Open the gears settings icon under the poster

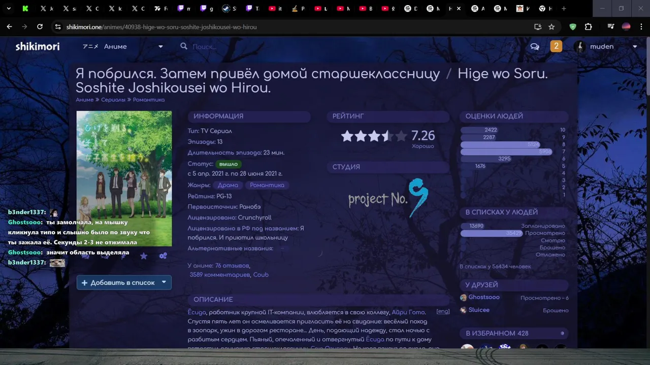pos(163,256)
